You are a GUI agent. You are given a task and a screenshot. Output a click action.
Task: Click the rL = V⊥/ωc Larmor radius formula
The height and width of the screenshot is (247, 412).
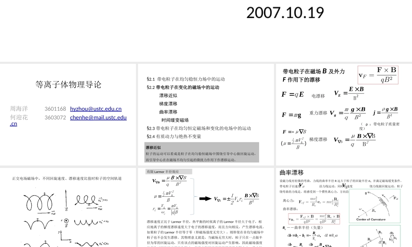coord(166,209)
